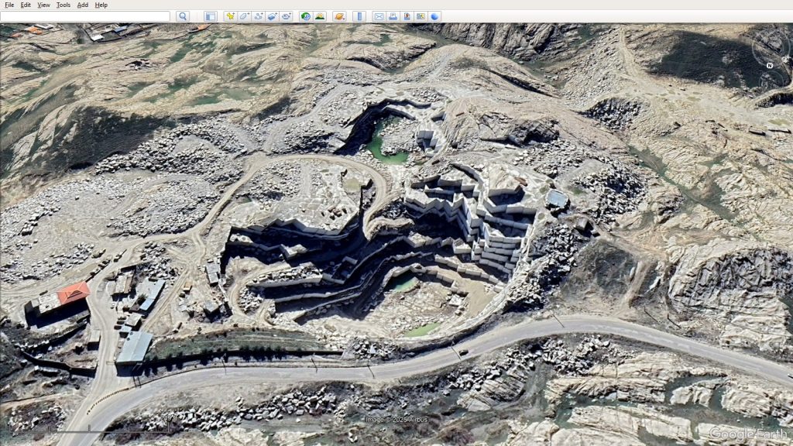This screenshot has height=446, width=793.
Task: Open the Tools menu
Action: point(64,5)
